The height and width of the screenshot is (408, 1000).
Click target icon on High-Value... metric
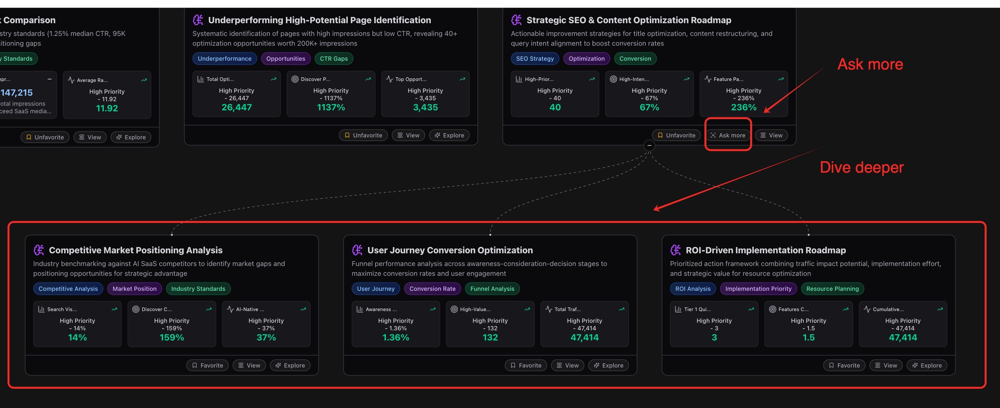pyautogui.click(x=454, y=309)
